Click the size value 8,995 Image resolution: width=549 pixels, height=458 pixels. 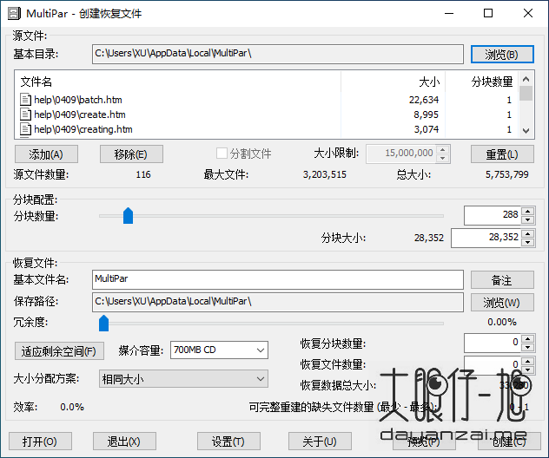(x=427, y=114)
